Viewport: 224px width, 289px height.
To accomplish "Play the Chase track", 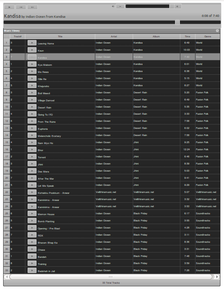I will [x=32, y=249].
